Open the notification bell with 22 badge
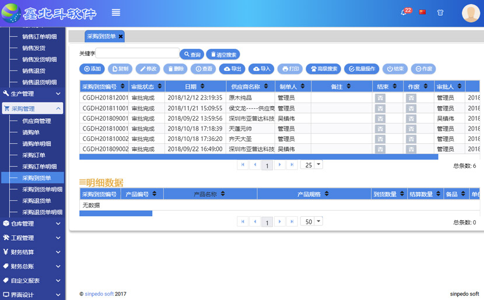 coord(404,12)
